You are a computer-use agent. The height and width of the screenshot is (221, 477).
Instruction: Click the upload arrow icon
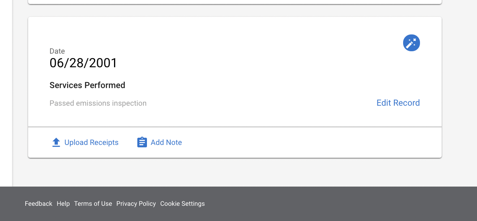coord(56,143)
